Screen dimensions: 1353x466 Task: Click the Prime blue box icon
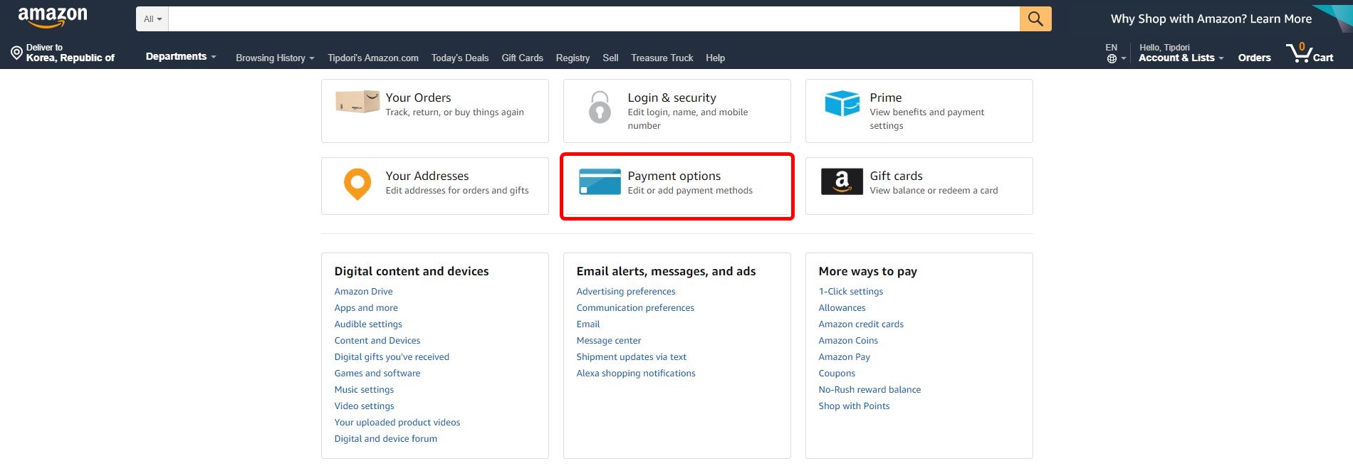[842, 104]
